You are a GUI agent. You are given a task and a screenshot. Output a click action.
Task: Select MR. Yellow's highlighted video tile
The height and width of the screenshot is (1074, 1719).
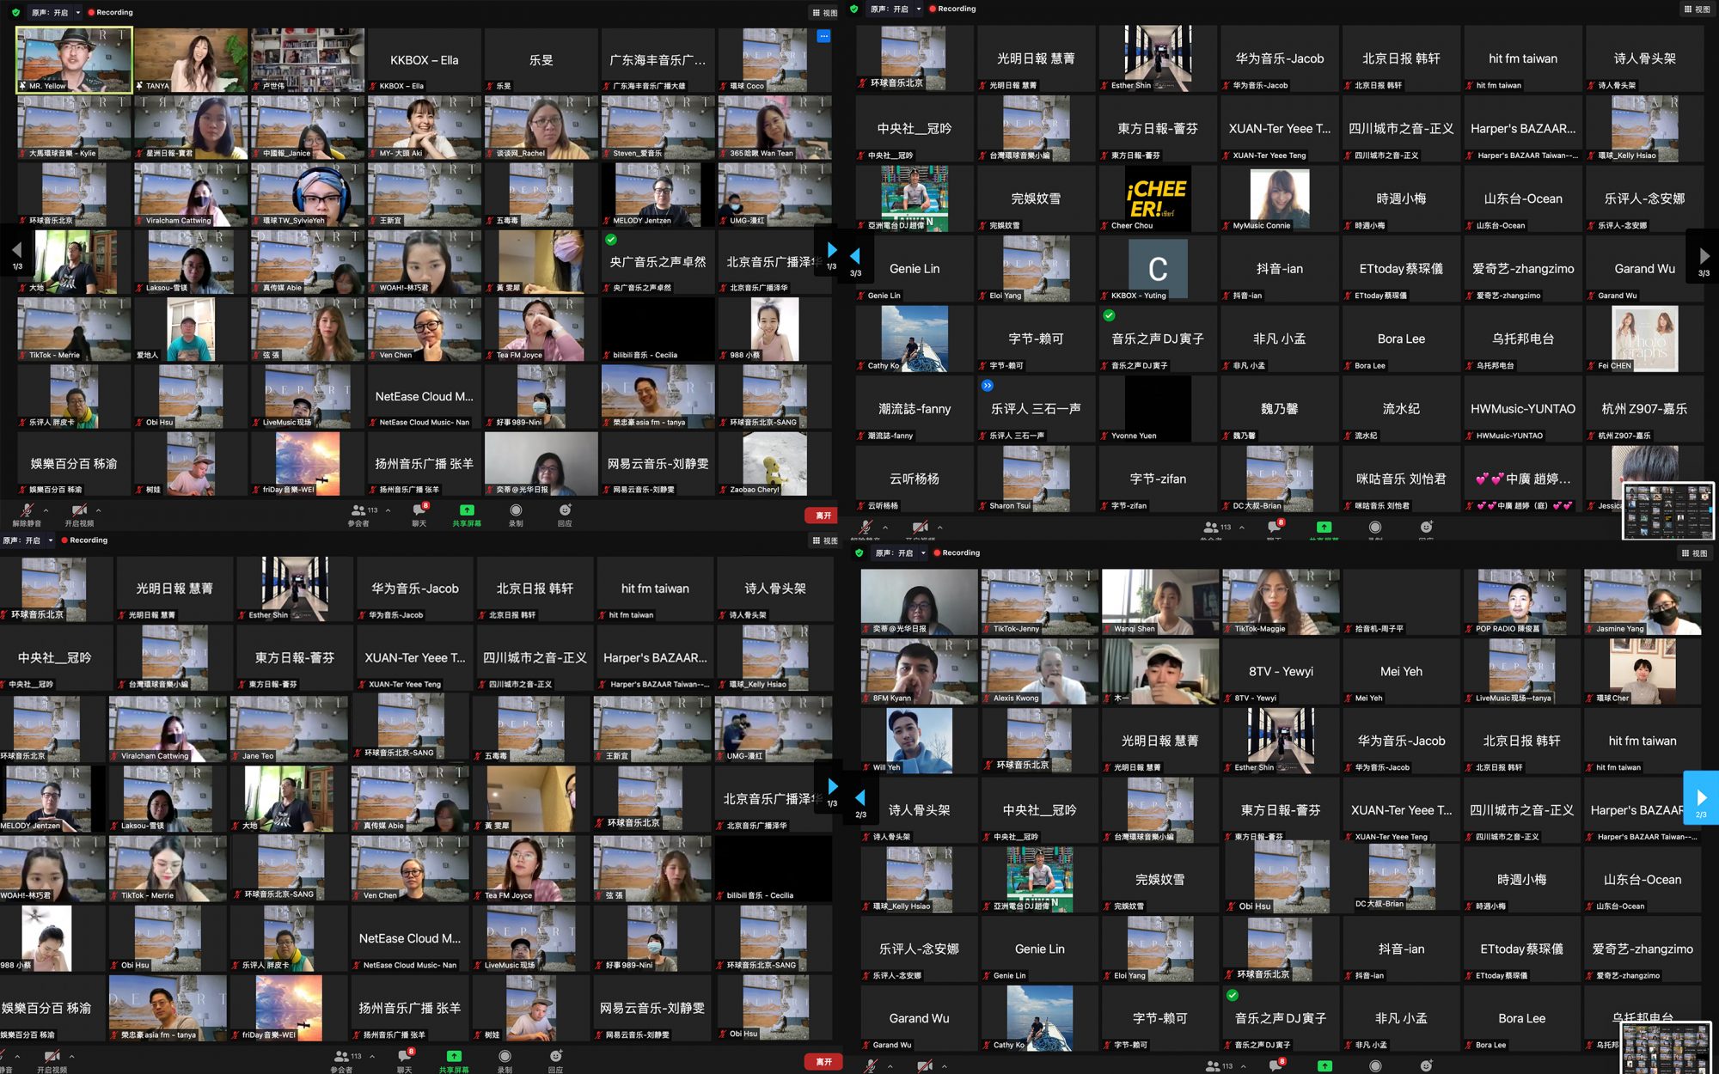[75, 57]
